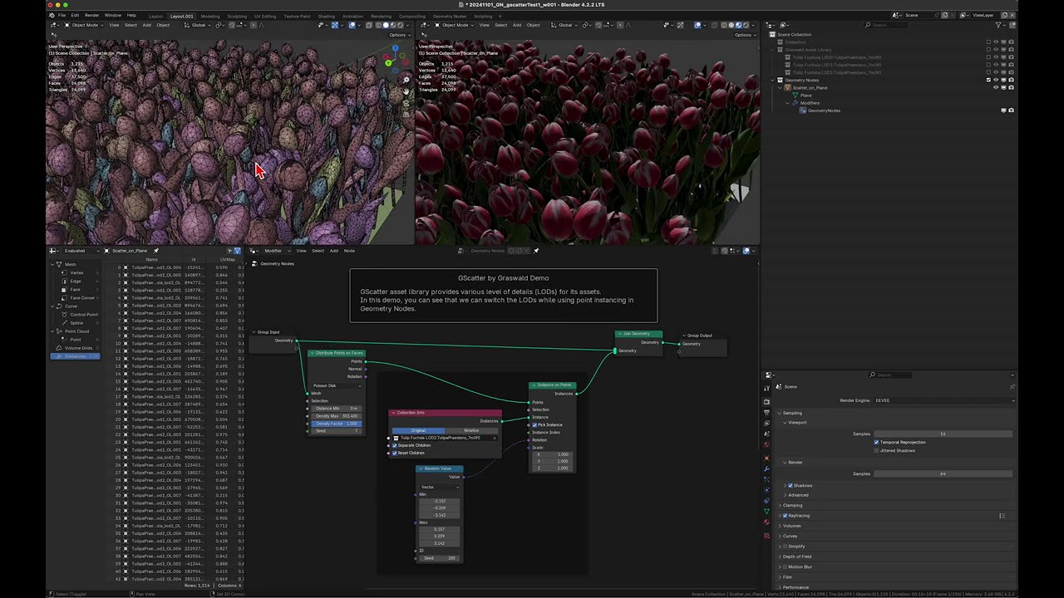
Task: Hide Scatter_on_Plane with its eye icon
Action: point(996,87)
